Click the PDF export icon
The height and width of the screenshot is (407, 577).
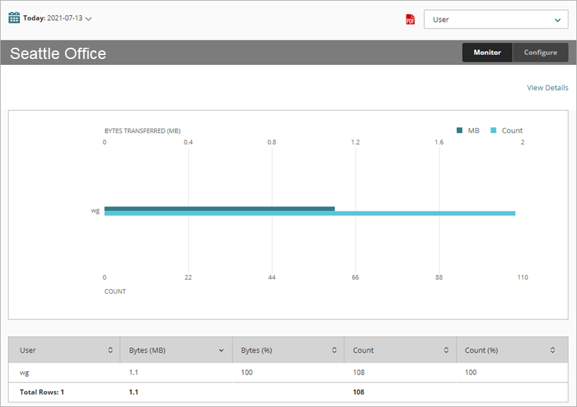412,19
